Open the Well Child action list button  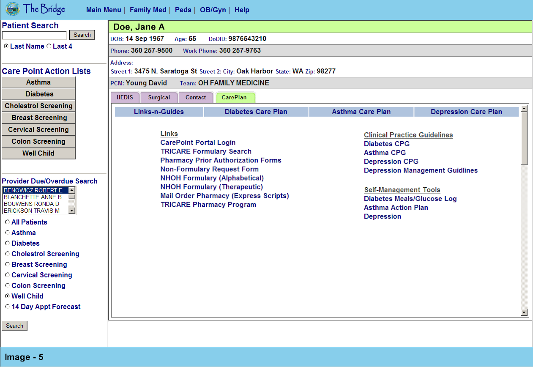(38, 153)
